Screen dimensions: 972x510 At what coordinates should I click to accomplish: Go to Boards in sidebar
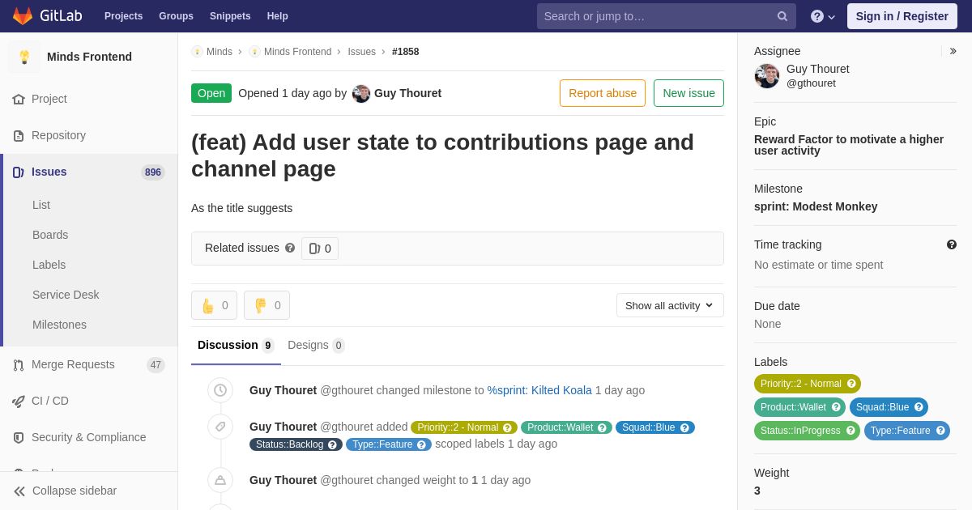pyautogui.click(x=50, y=235)
